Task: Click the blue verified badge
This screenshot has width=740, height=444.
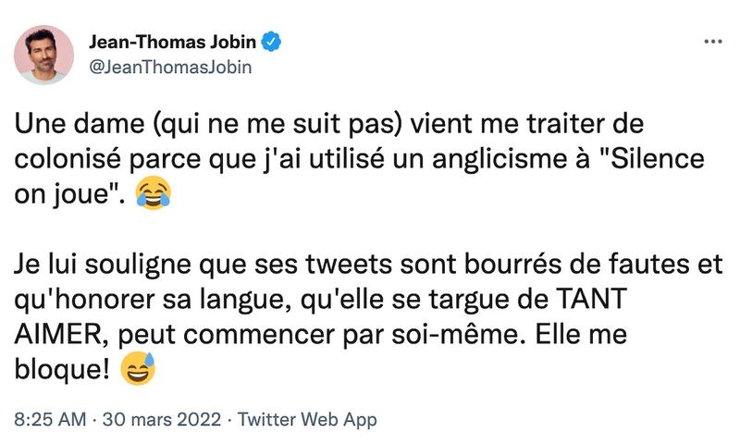Action: point(273,42)
